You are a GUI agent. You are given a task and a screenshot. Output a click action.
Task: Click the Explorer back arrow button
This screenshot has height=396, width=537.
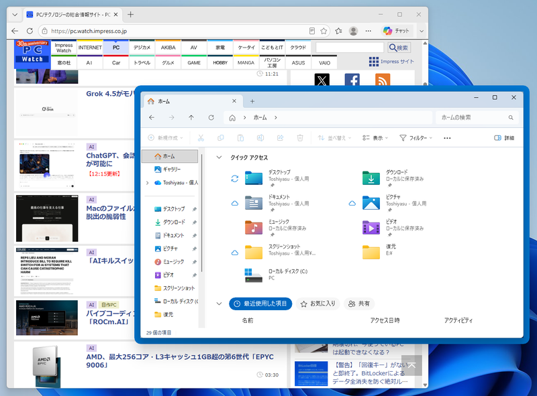click(x=152, y=118)
